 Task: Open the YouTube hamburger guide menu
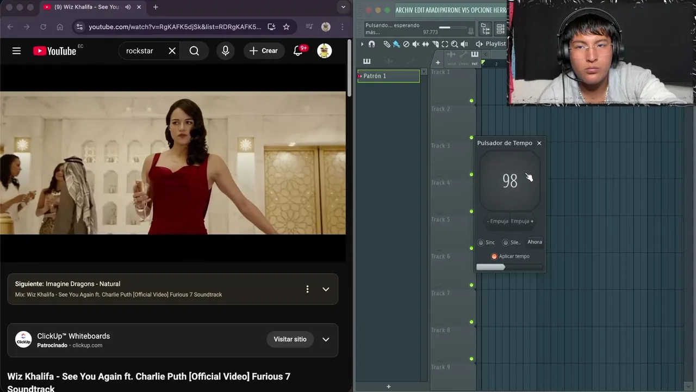tap(16, 51)
